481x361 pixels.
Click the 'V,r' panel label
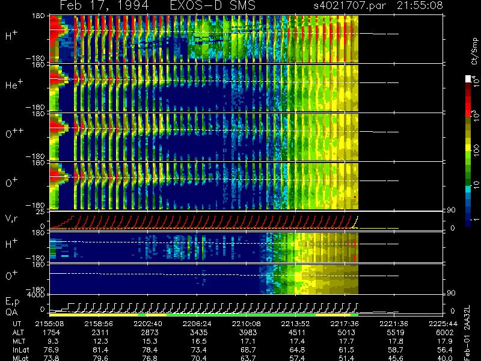tap(11, 219)
